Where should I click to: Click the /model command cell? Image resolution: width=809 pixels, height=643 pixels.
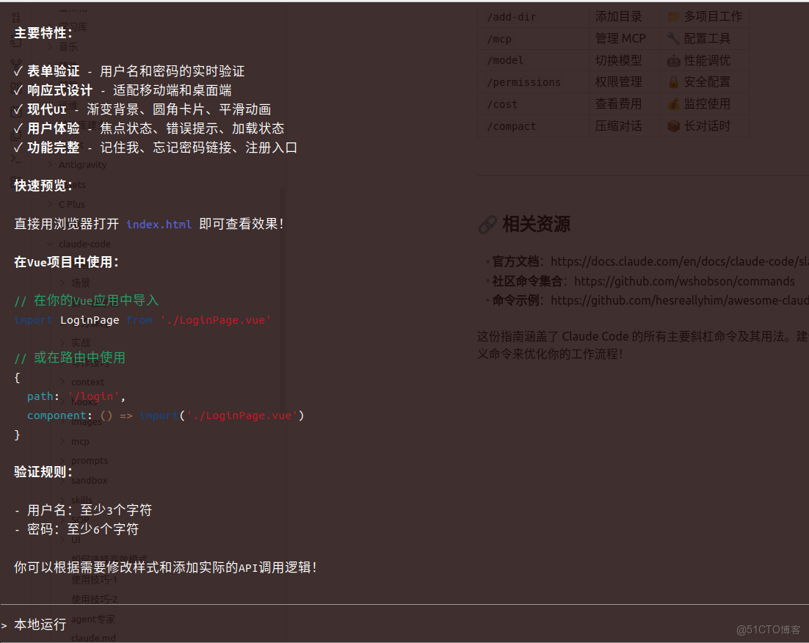point(533,60)
